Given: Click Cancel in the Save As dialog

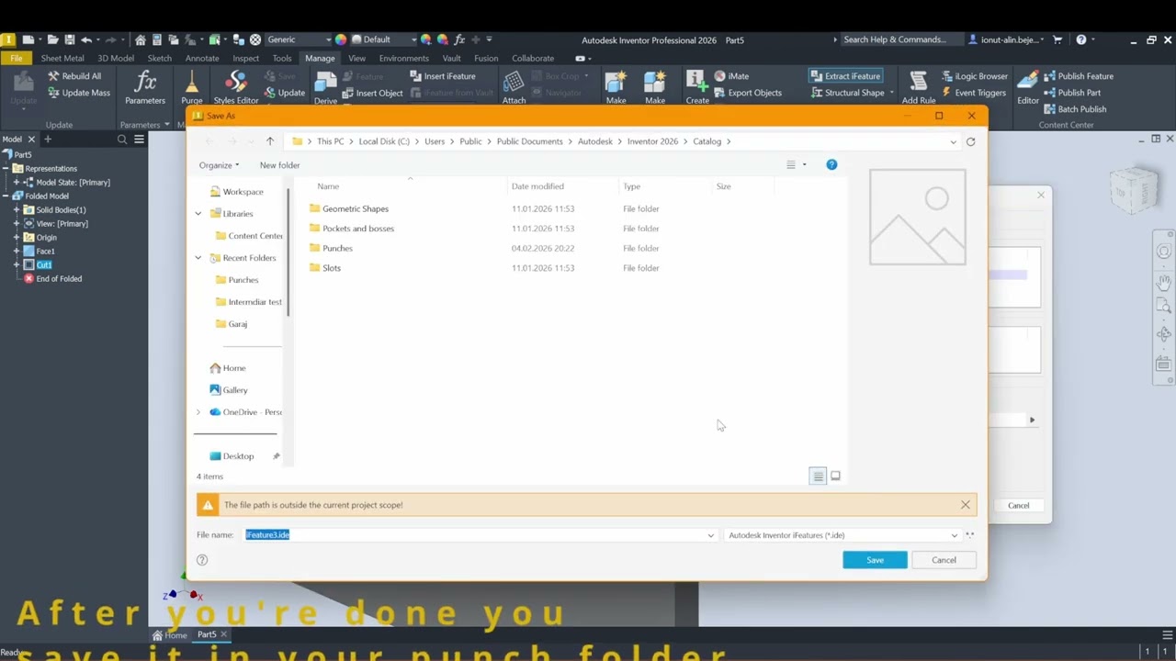Looking at the screenshot, I should pos(944,560).
